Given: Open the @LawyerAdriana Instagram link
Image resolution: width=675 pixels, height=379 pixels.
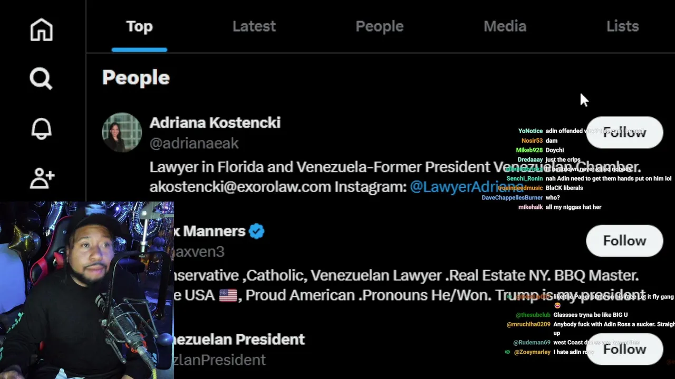Looking at the screenshot, I should [x=454, y=186].
